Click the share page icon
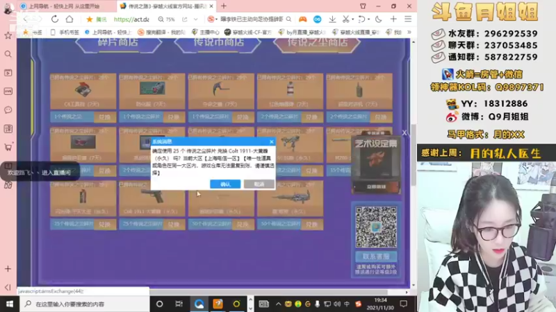Image resolution: width=556 pixels, height=312 pixels. [185, 19]
